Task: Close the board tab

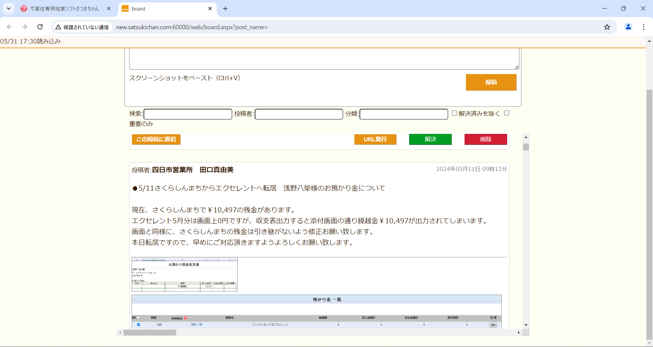Action: (210, 8)
